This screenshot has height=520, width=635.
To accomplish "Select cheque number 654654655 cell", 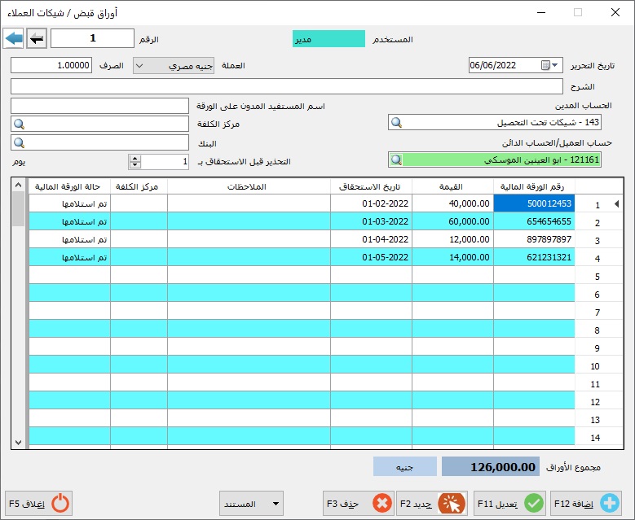I will 534,221.
